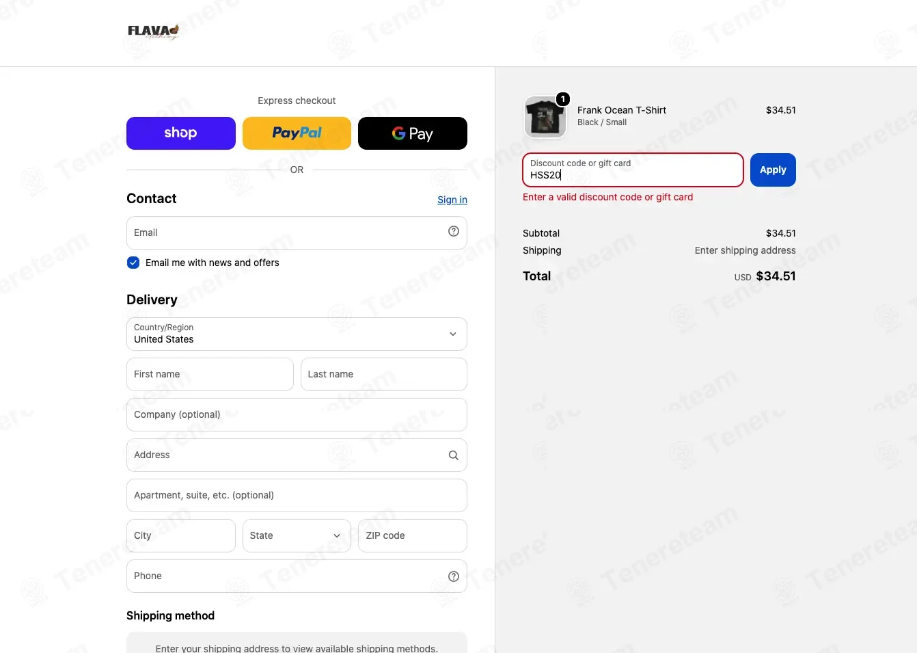Select the First name field
917x653 pixels.
tap(210, 374)
